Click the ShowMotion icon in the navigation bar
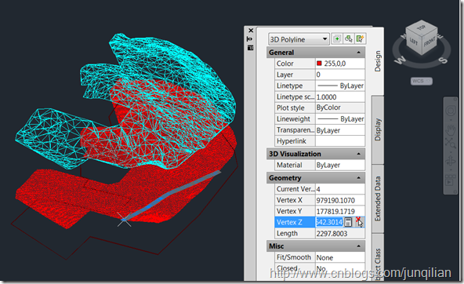Viewport: 464px width, 284px height. tap(451, 180)
